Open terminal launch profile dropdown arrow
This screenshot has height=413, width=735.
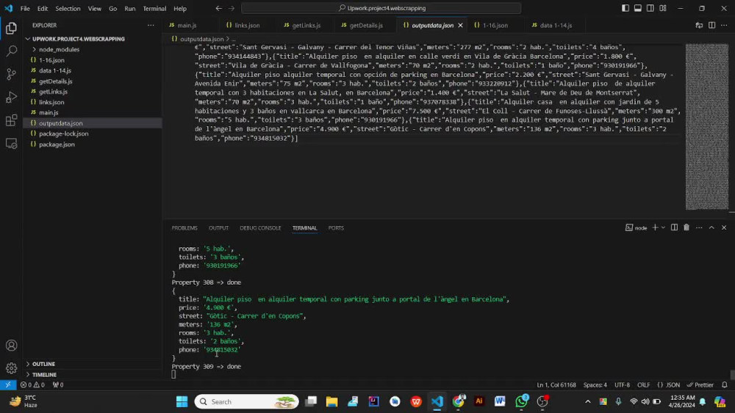click(663, 228)
